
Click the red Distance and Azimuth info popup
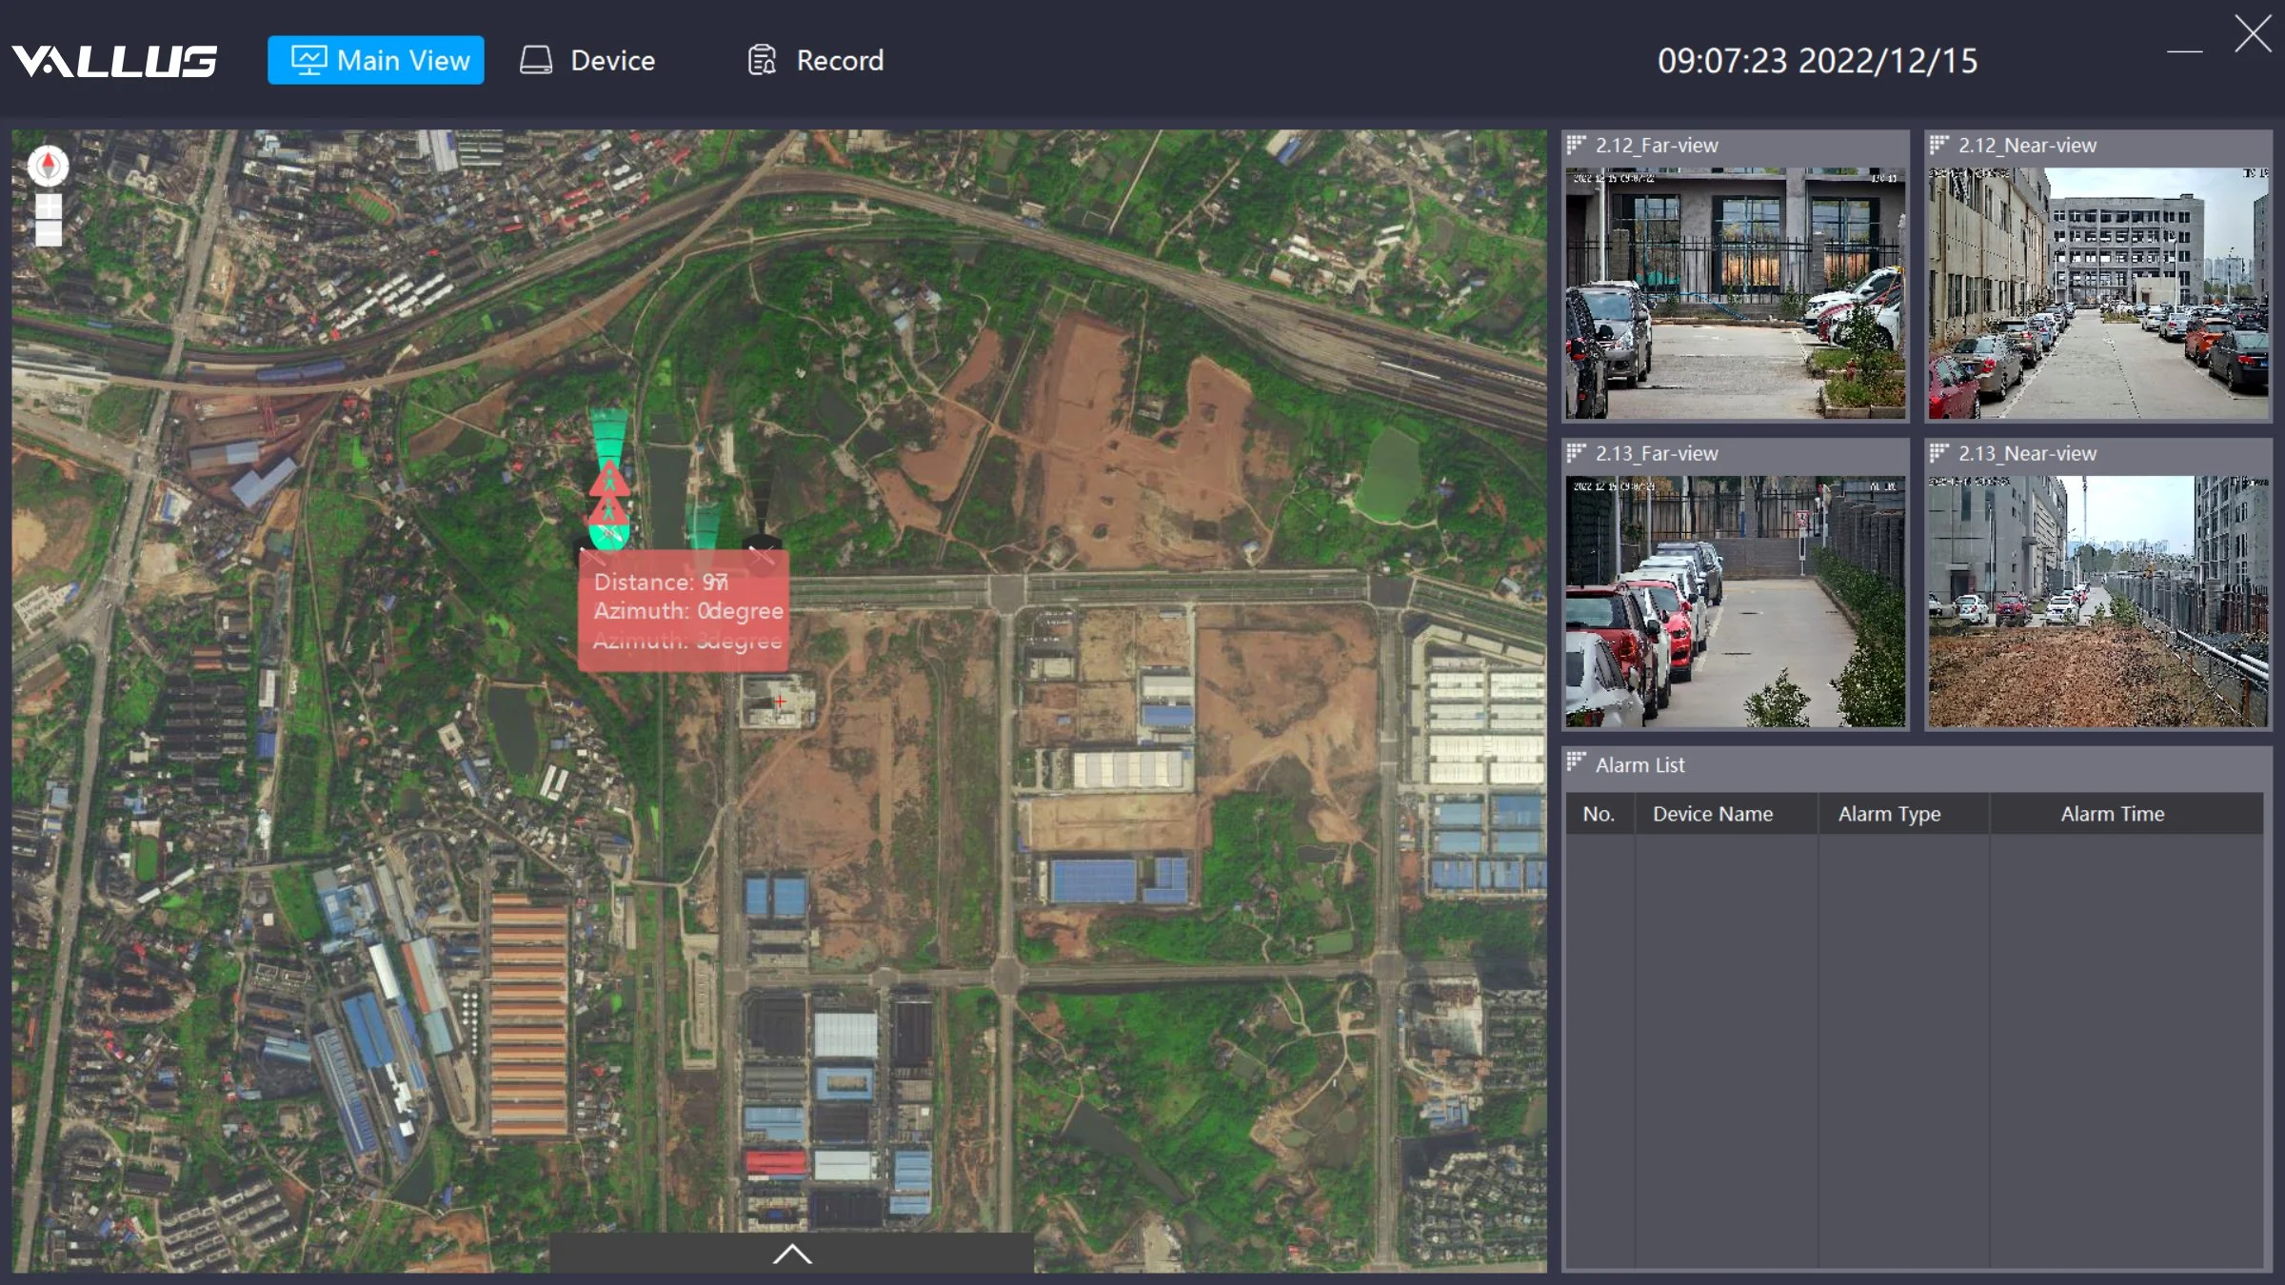[x=684, y=611]
